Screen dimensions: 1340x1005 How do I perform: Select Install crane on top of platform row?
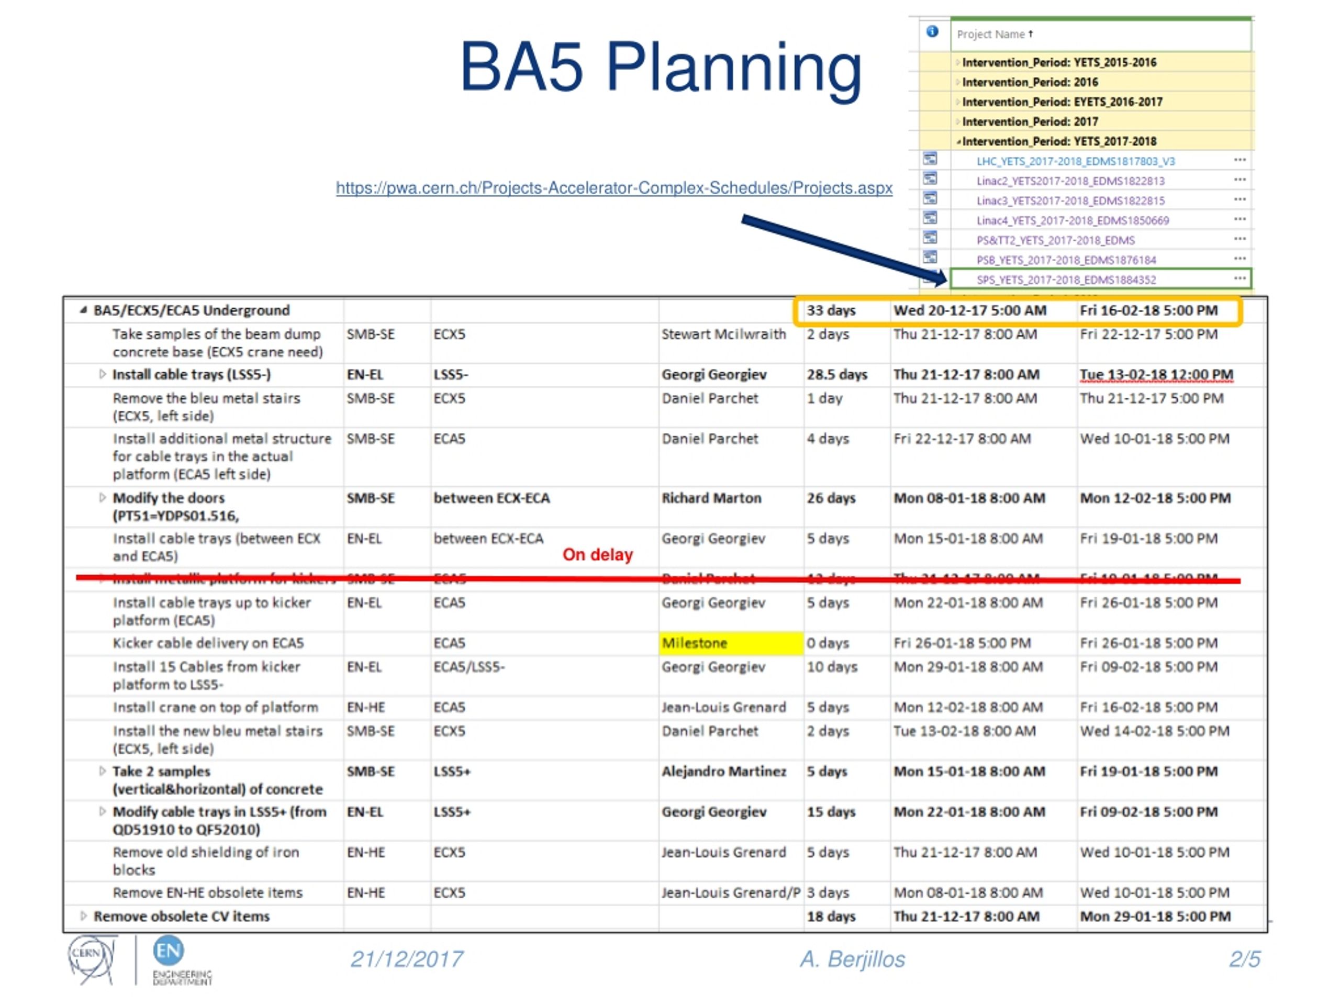[x=665, y=708]
